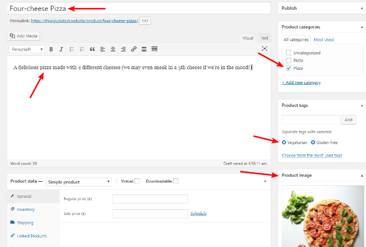366x247 pixels.
Task: Open the Most Used categories tab
Action: [324, 39]
